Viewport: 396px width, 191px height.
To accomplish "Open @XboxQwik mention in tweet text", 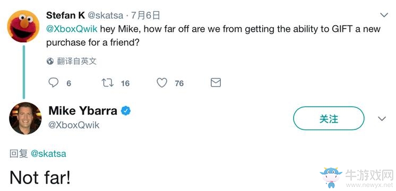I will (x=72, y=29).
